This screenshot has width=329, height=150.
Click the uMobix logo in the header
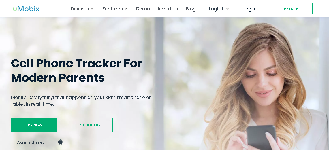[26, 9]
